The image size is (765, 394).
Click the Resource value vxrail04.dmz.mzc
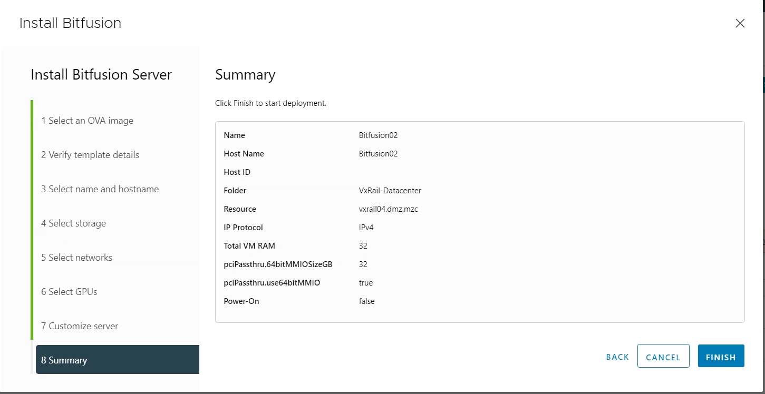pyautogui.click(x=389, y=209)
